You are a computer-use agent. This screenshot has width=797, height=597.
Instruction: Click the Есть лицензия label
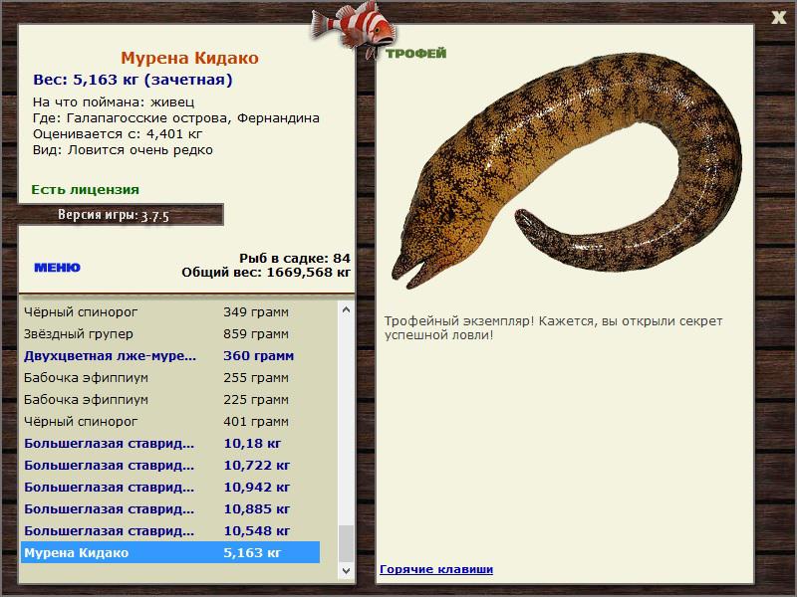point(85,189)
